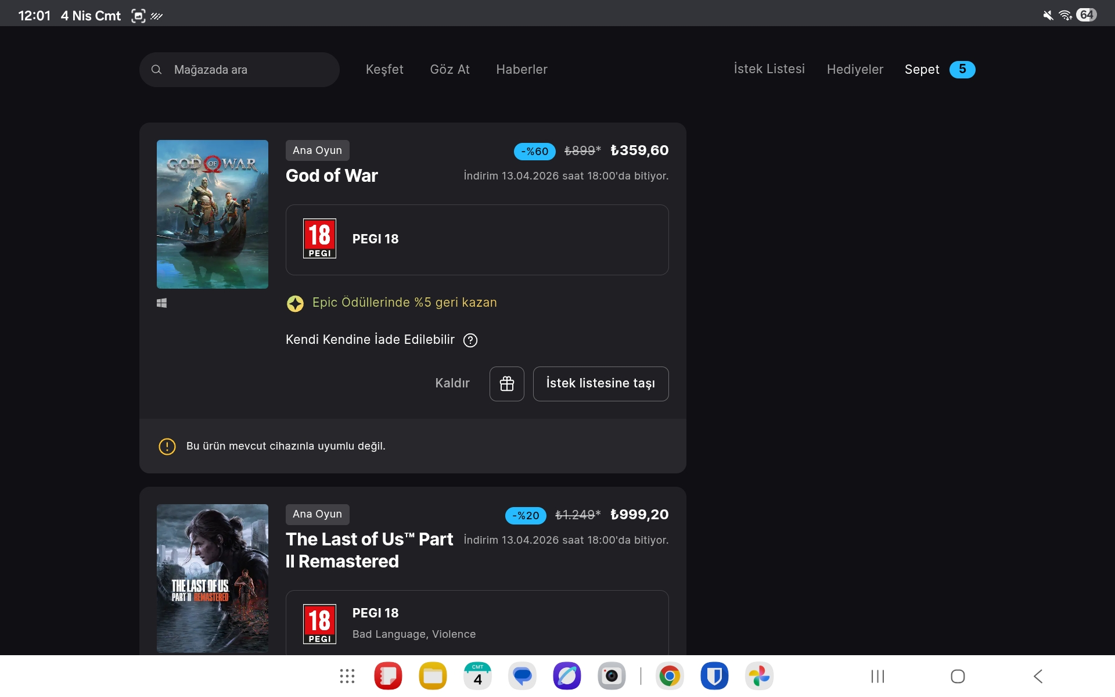Open İstek Listesi wishlist

coord(769,69)
